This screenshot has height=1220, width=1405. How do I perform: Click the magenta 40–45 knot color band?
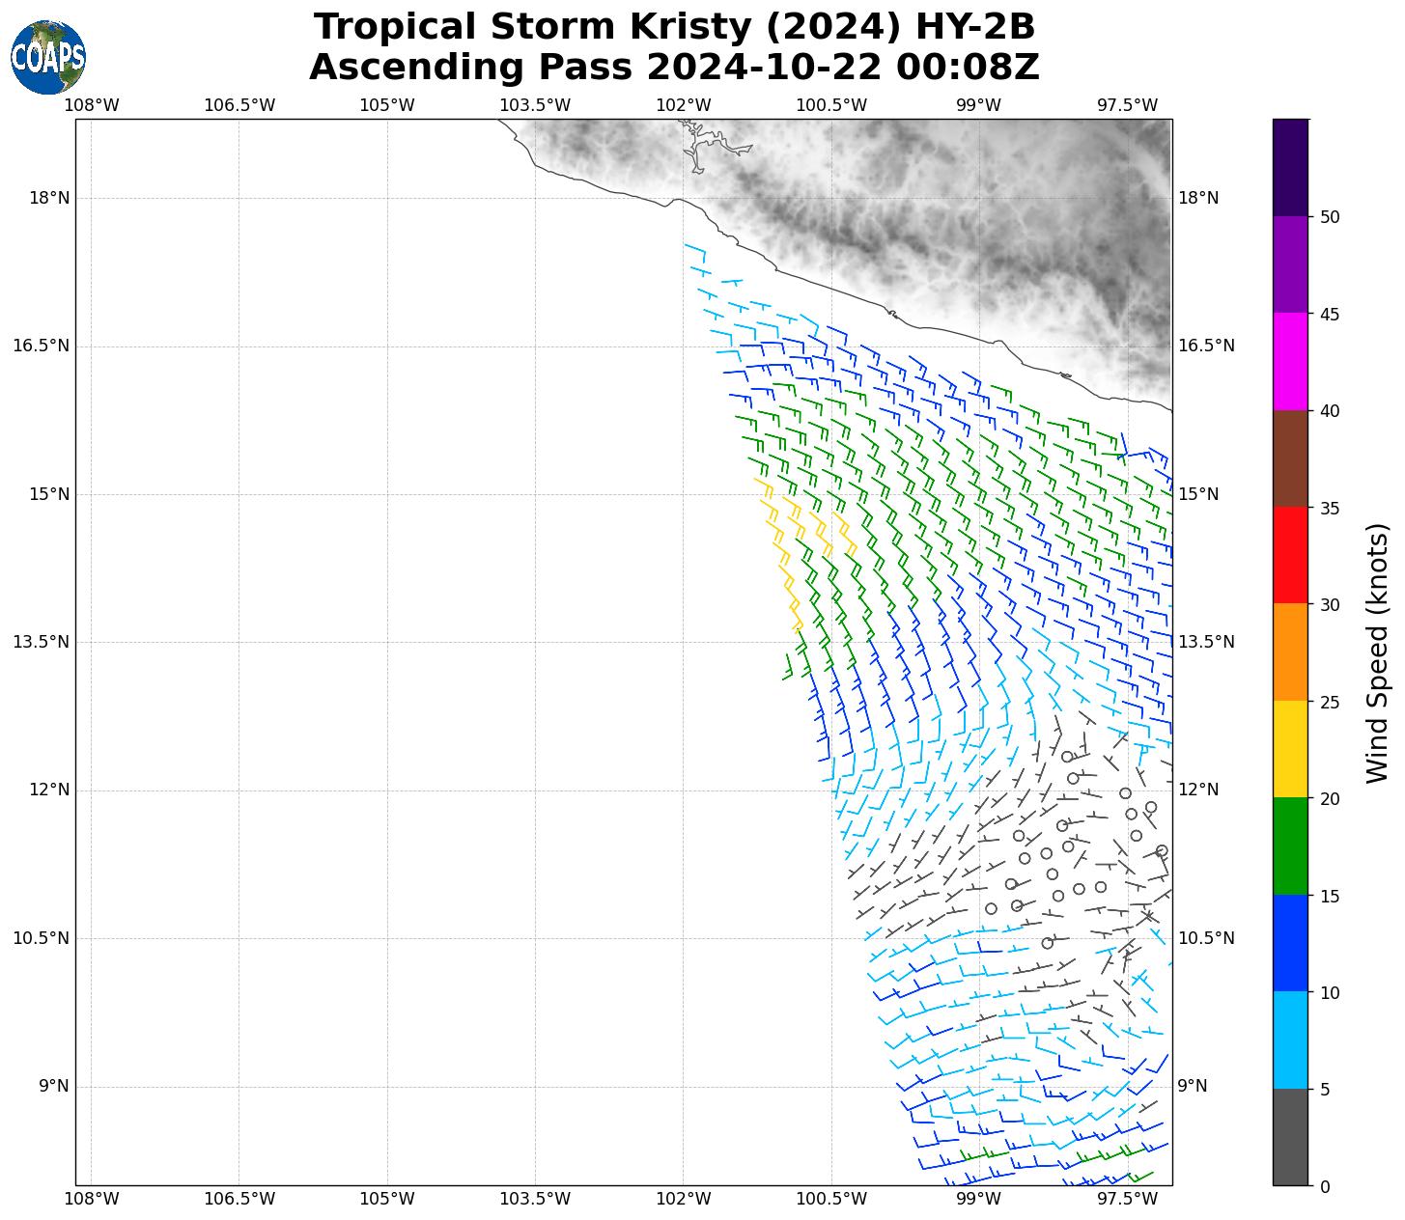[1290, 362]
